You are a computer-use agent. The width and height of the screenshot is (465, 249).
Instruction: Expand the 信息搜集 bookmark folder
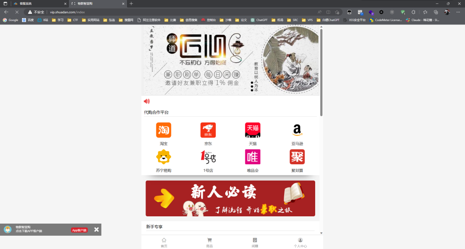click(x=188, y=20)
